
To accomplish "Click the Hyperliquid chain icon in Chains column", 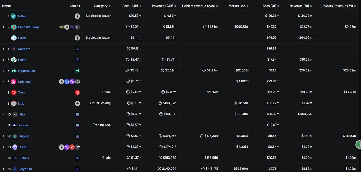I will point(77,71).
